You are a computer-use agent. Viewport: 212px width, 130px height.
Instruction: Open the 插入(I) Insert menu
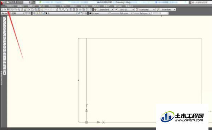click(x=42, y=6)
